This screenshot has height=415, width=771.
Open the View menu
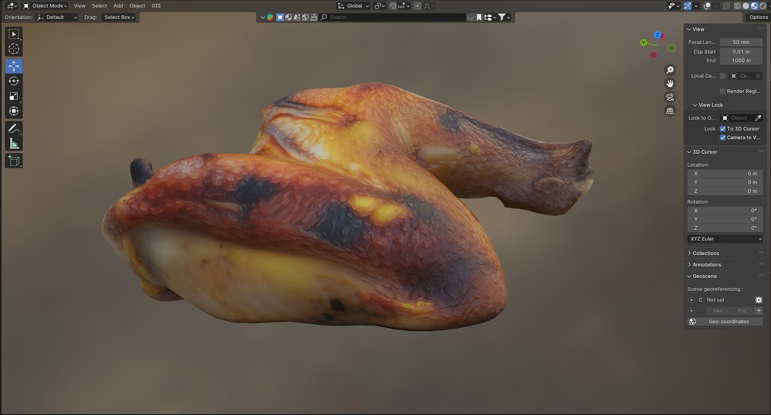pos(80,6)
